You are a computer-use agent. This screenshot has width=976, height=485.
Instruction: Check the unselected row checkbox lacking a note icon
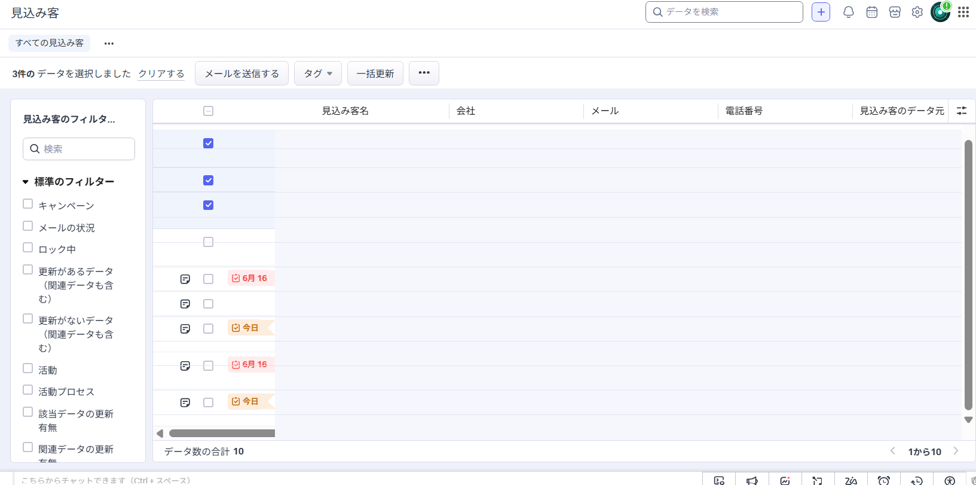click(208, 242)
